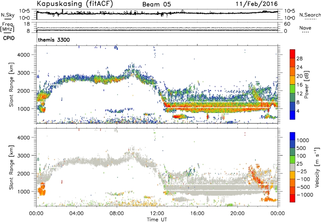Click the 500 label on velocity colorbar
The height and width of the screenshot is (222, 321).
click(x=301, y=148)
